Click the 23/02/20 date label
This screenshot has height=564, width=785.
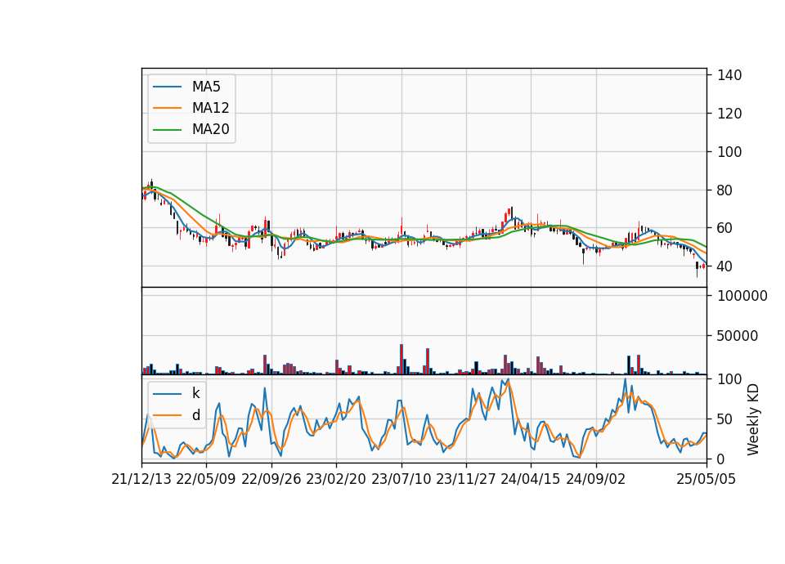(336, 479)
